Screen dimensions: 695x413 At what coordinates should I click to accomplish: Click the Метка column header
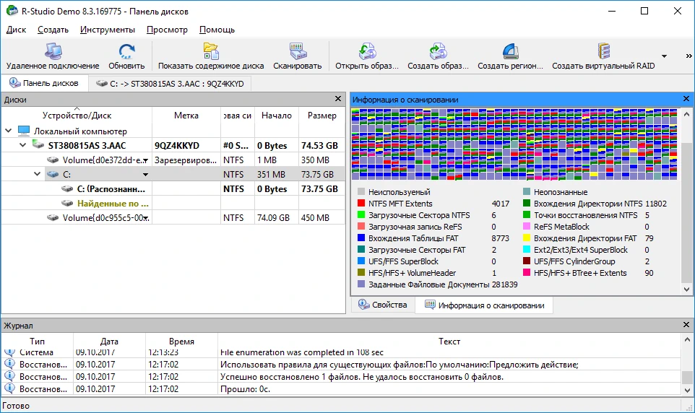point(186,116)
